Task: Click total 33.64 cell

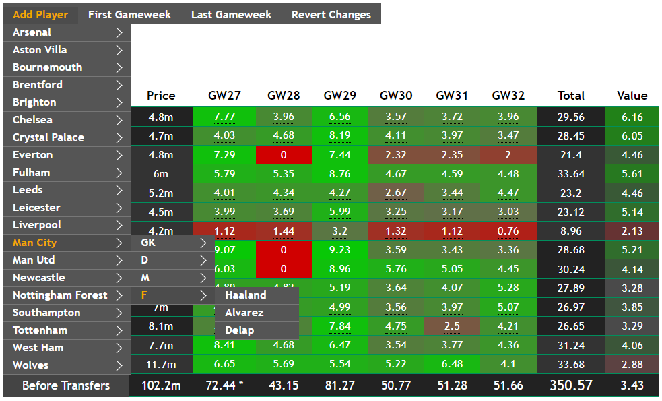Action: [x=571, y=174]
